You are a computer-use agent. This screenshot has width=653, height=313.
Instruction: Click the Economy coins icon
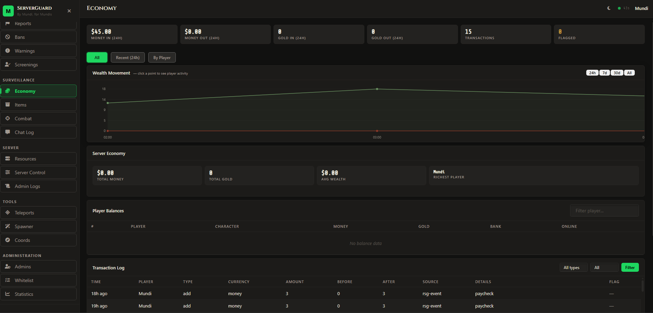8,91
